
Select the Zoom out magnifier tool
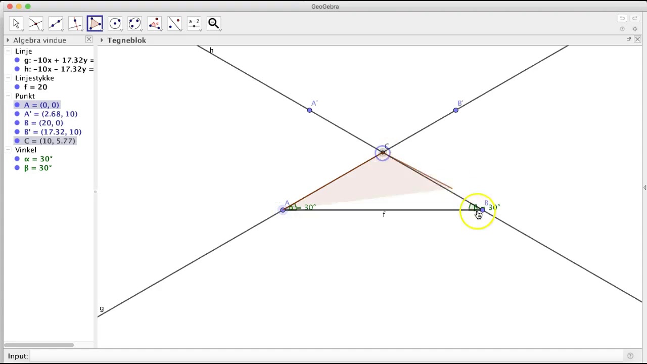click(x=213, y=23)
